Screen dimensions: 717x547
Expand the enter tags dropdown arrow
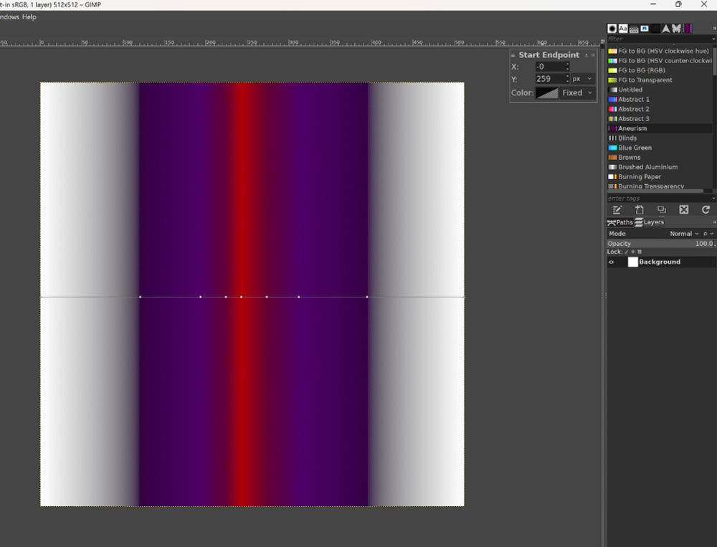pos(714,199)
